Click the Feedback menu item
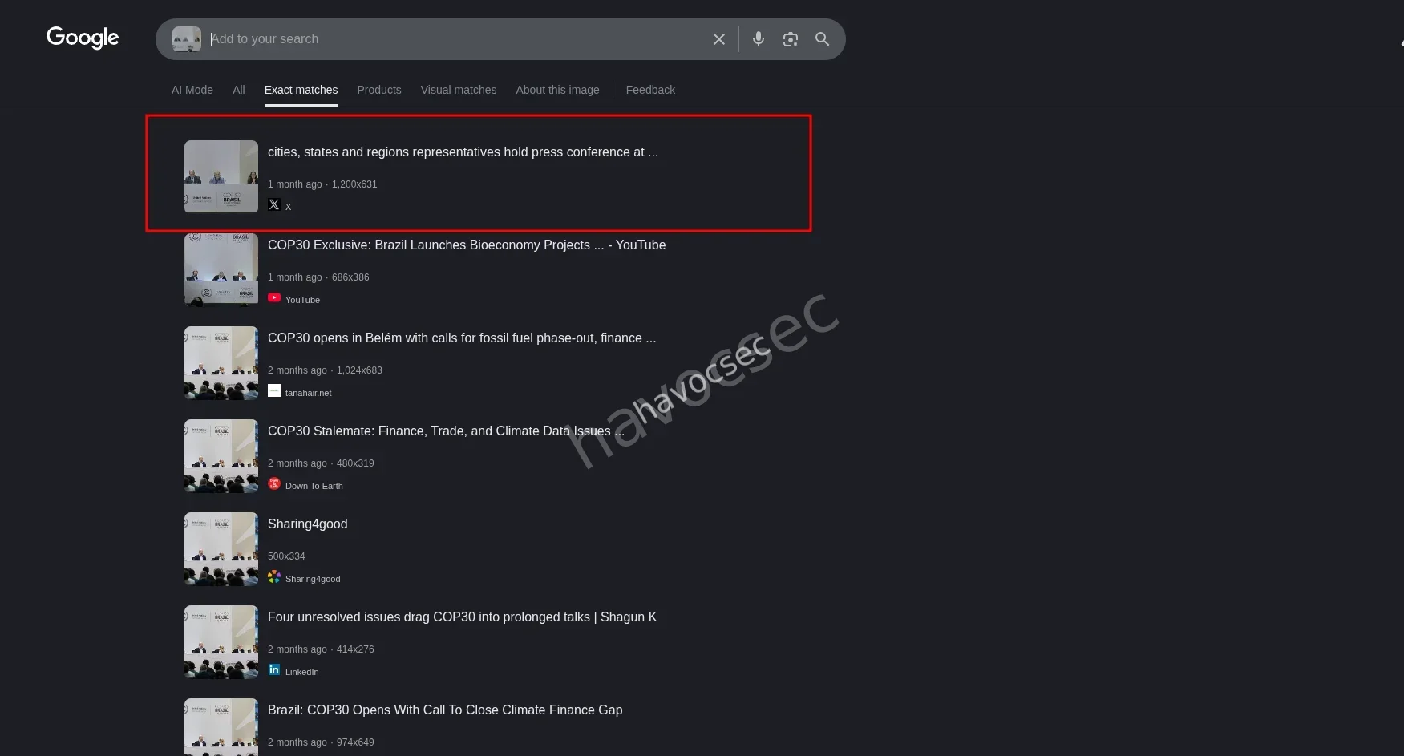Image resolution: width=1404 pixels, height=756 pixels. [650, 90]
